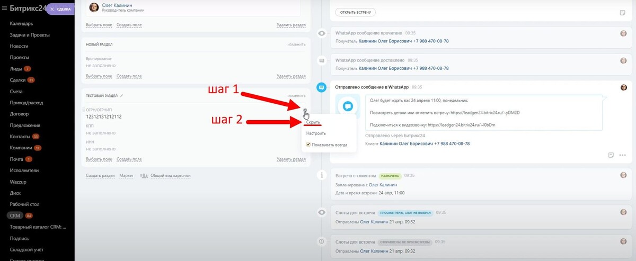Click Выбрать поле under Бронирование
Screen dimensions: 636x261
tap(99, 76)
